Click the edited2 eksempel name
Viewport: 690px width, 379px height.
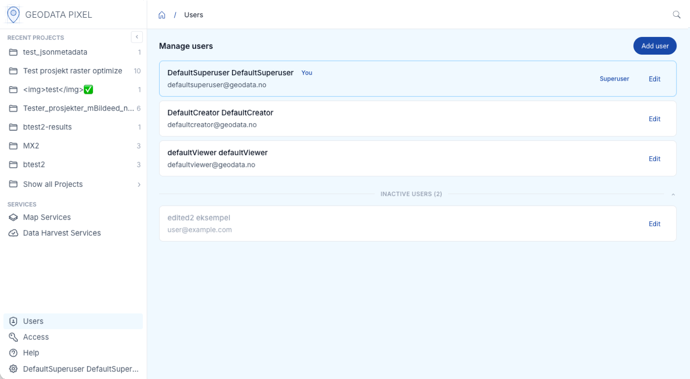(x=199, y=218)
